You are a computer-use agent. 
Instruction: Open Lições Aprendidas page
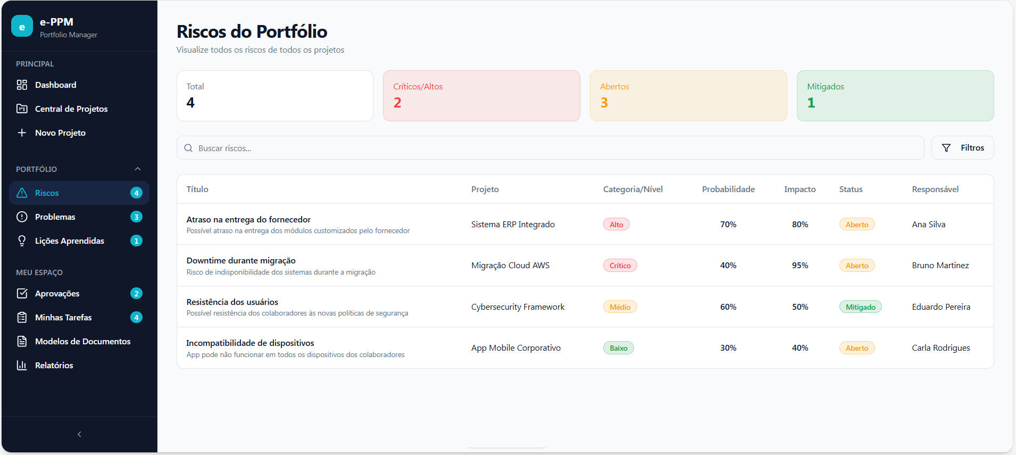(x=79, y=241)
